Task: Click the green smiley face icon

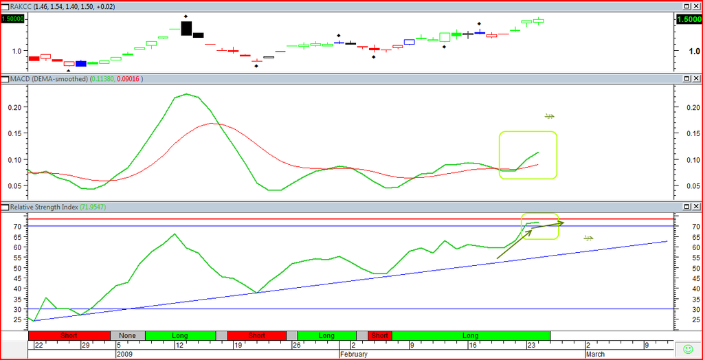Action: 688,348
